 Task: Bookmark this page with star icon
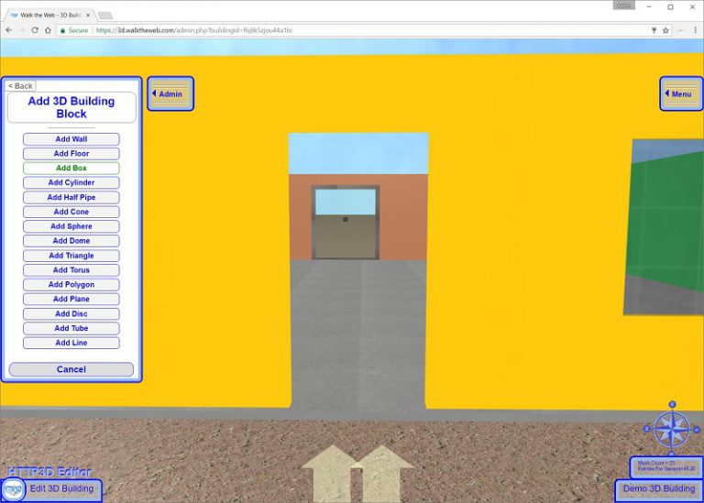pos(666,30)
